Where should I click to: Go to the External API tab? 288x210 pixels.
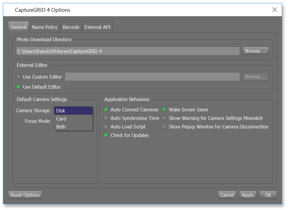[x=97, y=27]
